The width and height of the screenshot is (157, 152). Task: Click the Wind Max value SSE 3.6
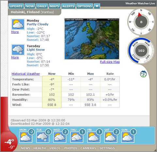90,105
